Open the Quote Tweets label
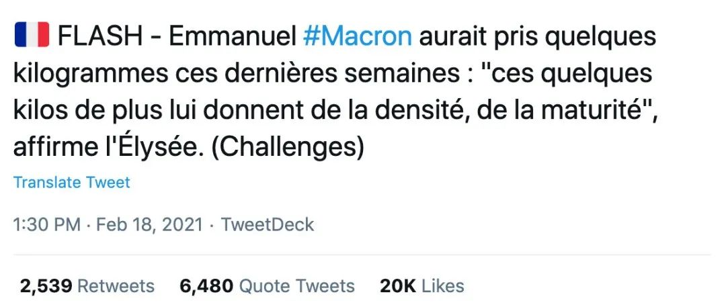 (297, 286)
